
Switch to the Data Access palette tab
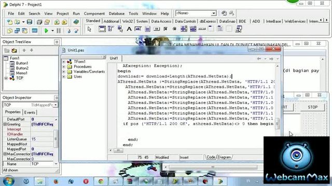(161, 21)
